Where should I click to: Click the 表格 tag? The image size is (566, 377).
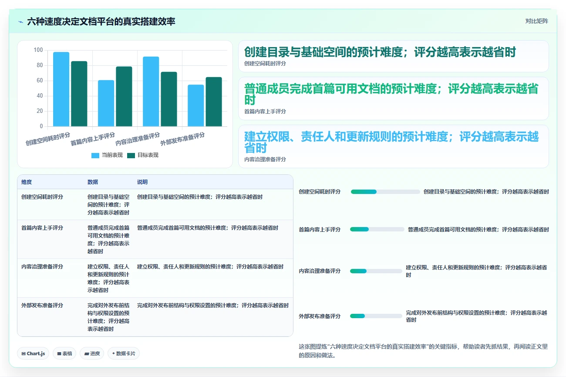(x=64, y=353)
